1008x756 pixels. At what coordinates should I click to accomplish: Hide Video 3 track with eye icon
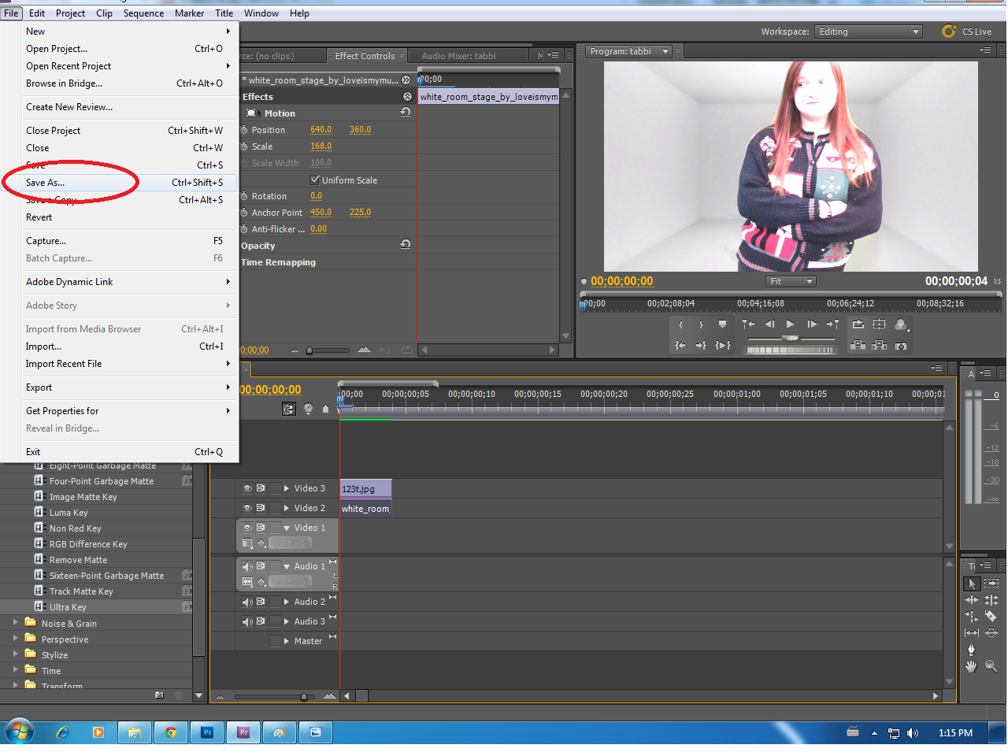tap(247, 488)
